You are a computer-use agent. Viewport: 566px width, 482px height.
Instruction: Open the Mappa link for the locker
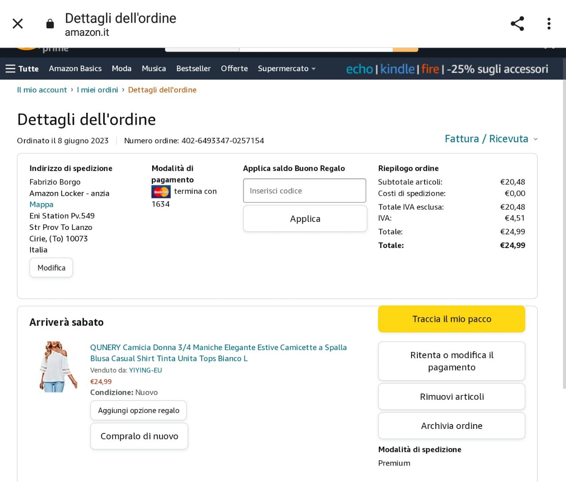click(41, 204)
